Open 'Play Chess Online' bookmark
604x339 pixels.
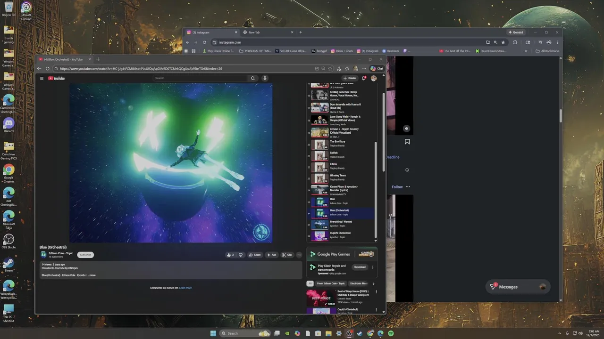tap(218, 51)
